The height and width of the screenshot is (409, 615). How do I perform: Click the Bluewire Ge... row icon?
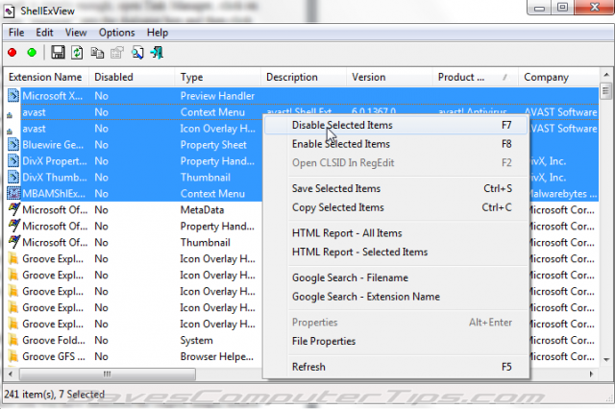[x=13, y=145]
